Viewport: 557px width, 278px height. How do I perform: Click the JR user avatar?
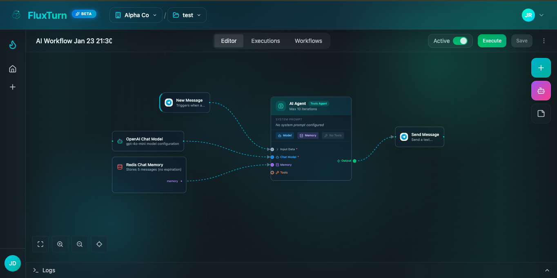528,15
